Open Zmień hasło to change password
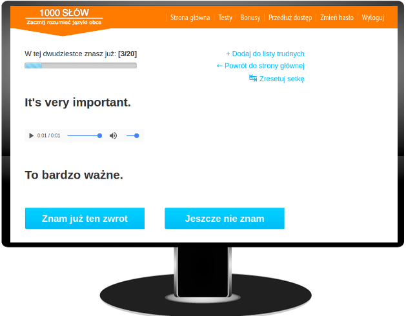This screenshot has width=406, height=316. pos(337,17)
